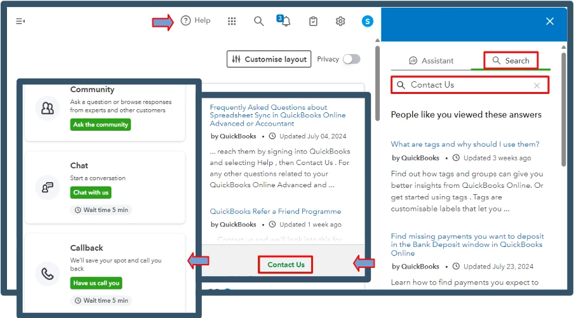Click the Have us call you button

point(97,283)
